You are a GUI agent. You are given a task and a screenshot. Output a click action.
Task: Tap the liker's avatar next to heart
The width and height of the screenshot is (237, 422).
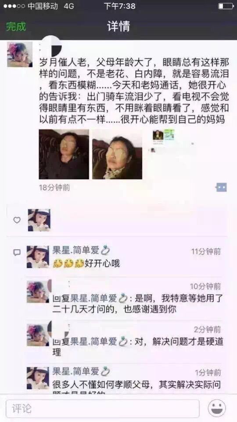(39, 220)
